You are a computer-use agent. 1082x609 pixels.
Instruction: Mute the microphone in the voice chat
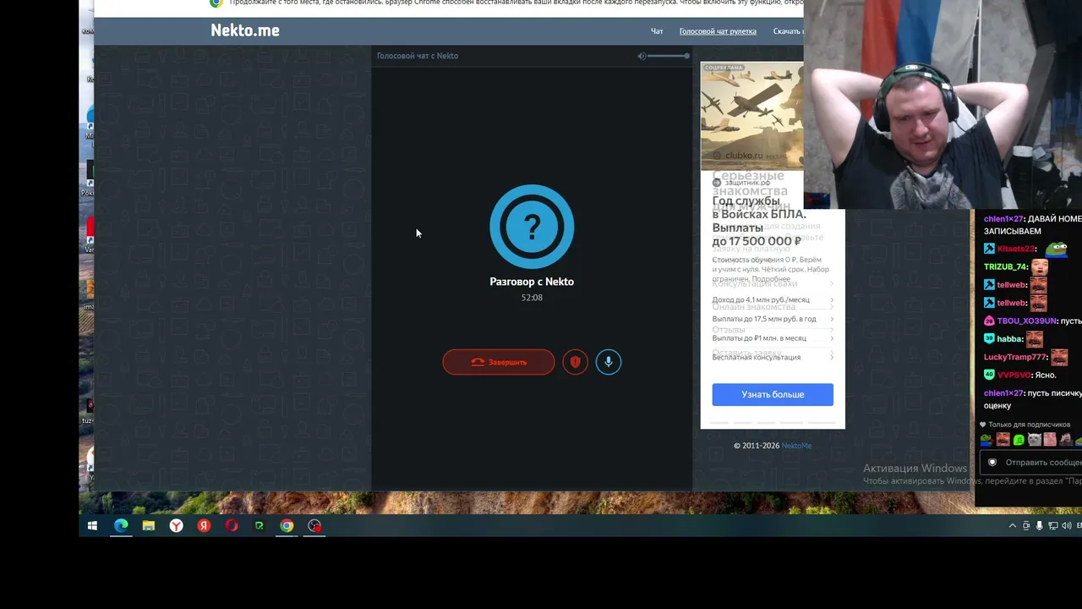coord(608,362)
